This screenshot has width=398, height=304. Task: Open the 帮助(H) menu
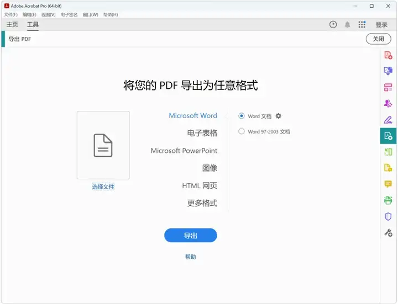point(111,15)
